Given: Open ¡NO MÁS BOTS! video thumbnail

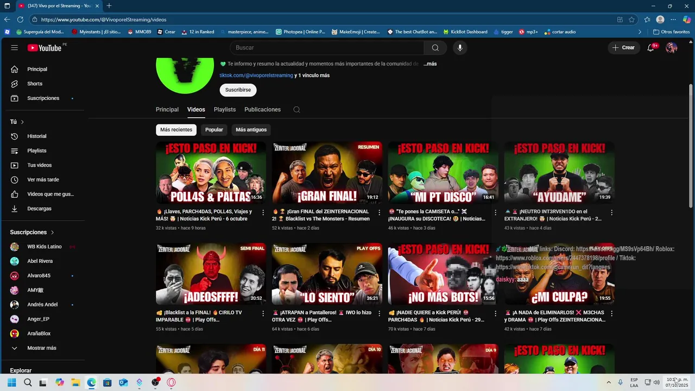Looking at the screenshot, I should 443,274.
